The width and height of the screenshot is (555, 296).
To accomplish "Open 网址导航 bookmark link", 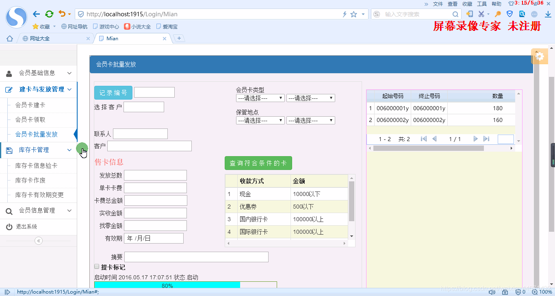I will coord(74,27).
